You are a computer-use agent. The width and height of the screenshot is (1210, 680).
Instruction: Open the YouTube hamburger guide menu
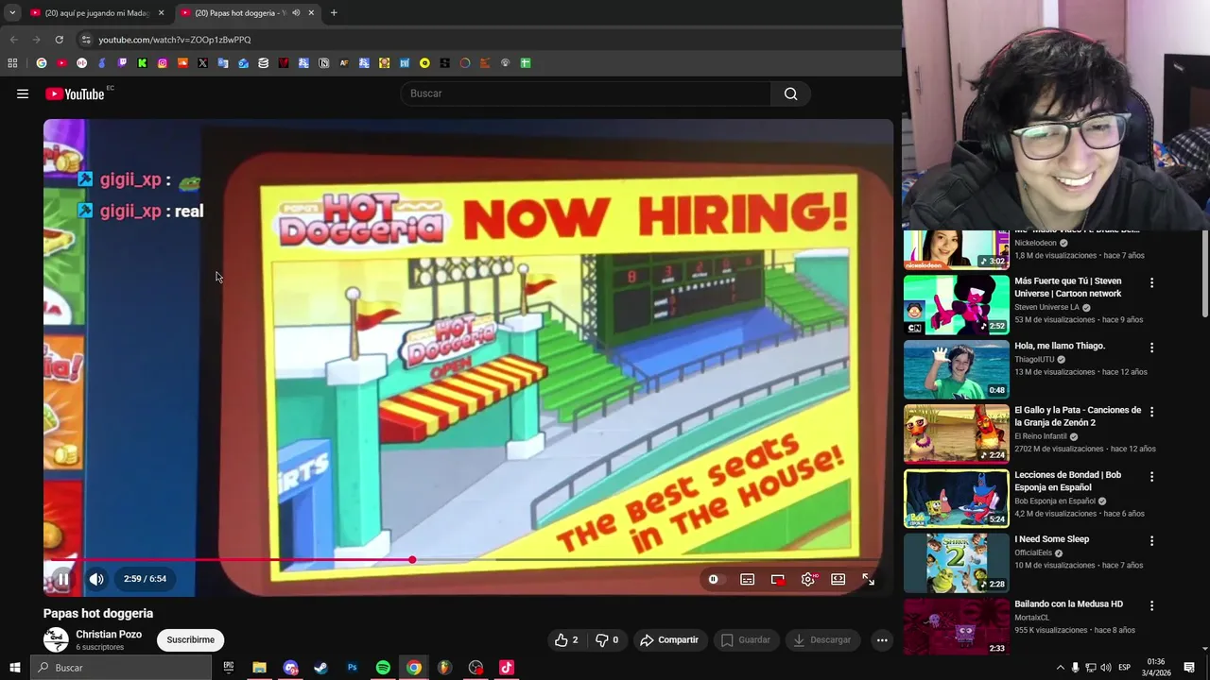23,93
